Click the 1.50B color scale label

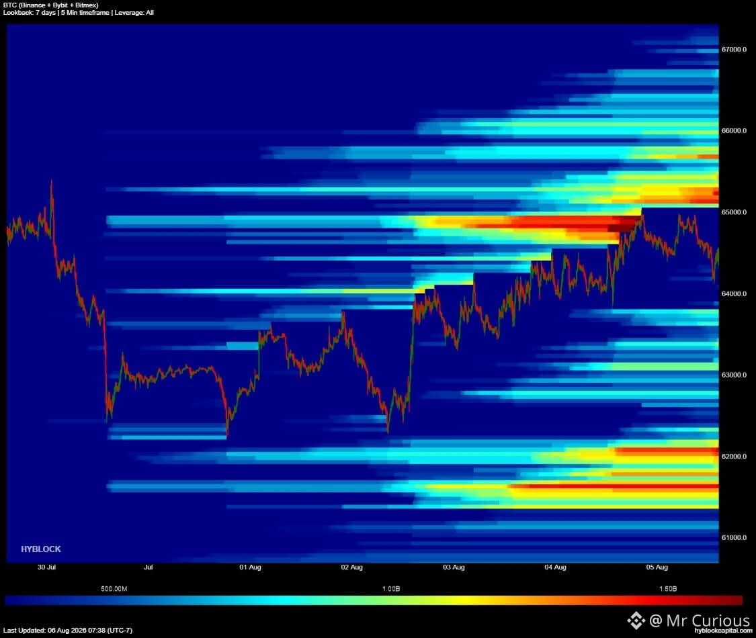pos(668,589)
